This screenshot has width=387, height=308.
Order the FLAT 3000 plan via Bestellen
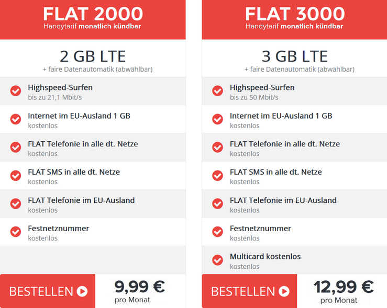click(x=249, y=291)
